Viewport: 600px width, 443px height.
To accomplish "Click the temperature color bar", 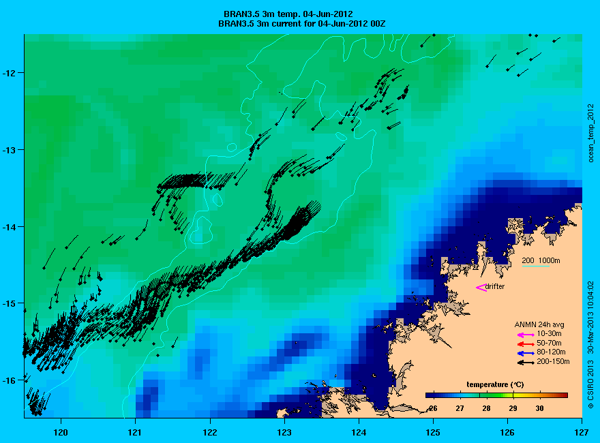I will 496,395.
